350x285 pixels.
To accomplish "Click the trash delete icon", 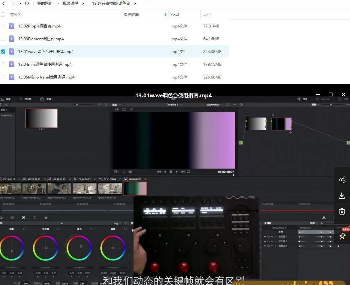I will coord(342,212).
